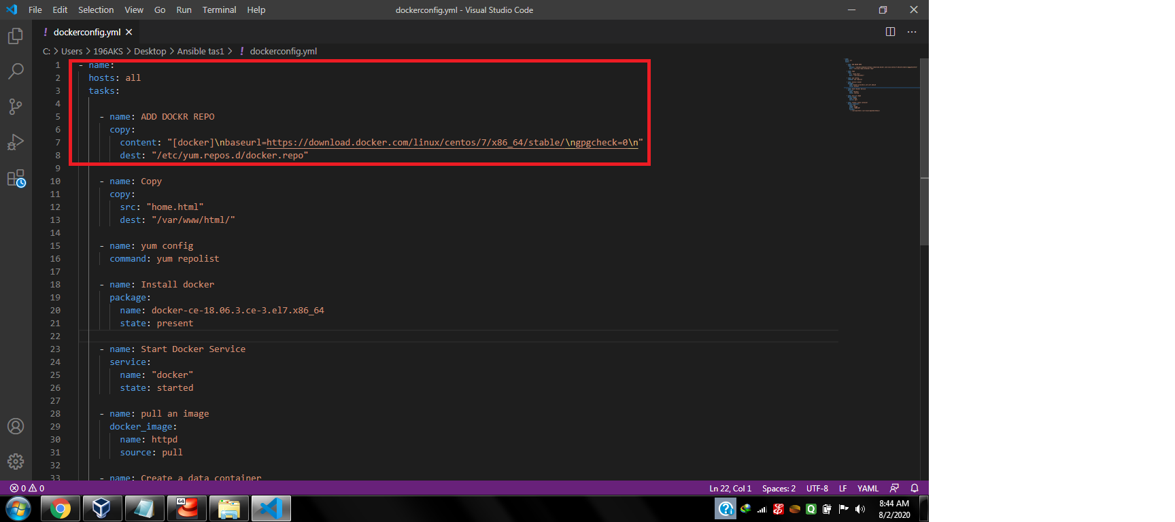Expand the Desktop breadcrumb
1175x522 pixels.
150,51
